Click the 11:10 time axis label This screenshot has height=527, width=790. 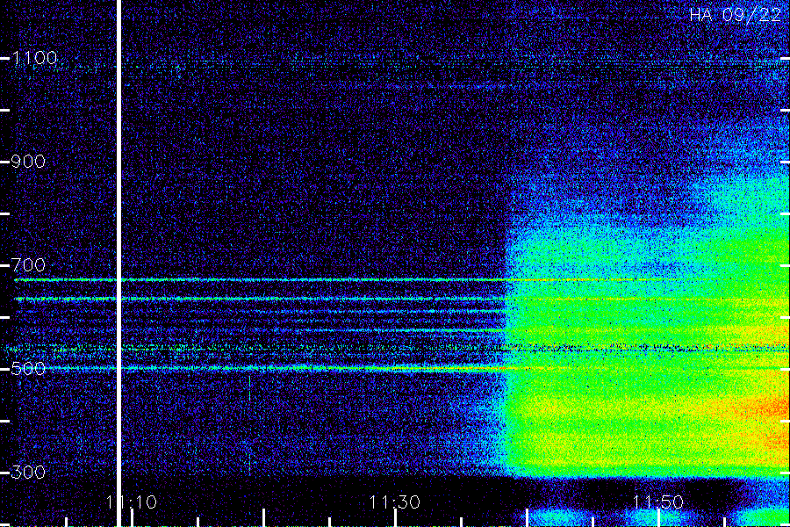[x=132, y=502]
